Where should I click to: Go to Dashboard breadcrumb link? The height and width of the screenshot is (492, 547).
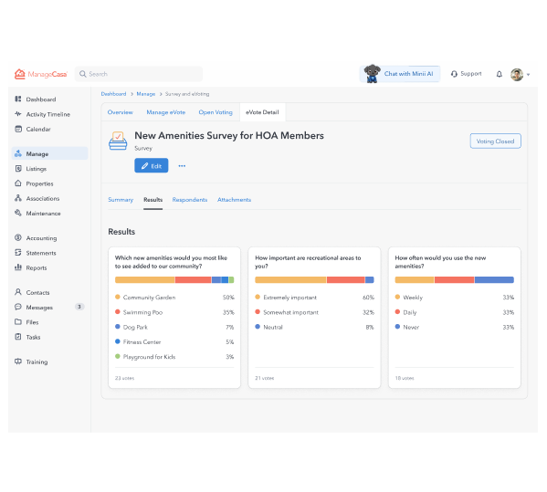click(x=114, y=94)
